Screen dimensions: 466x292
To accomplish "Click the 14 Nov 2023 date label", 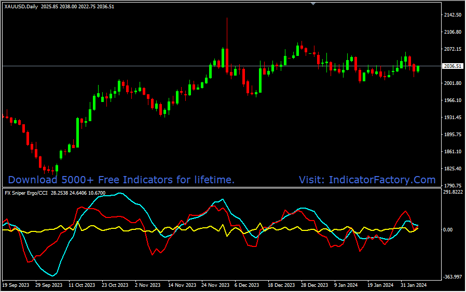I will pyautogui.click(x=182, y=285).
